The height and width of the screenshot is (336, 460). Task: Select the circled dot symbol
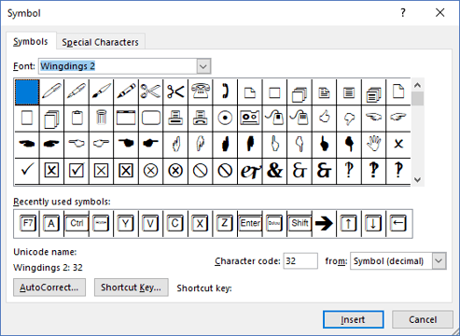click(x=225, y=119)
